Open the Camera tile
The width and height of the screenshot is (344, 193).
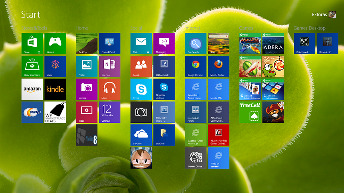point(87,89)
